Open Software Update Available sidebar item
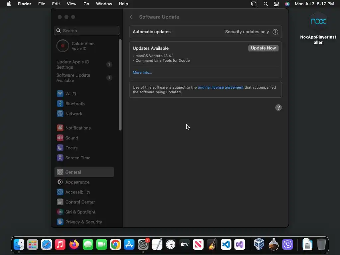This screenshot has width=340, height=255. tap(84, 78)
